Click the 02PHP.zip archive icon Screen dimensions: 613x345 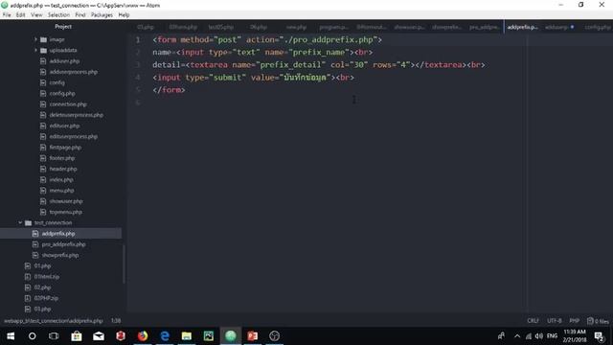click(28, 298)
